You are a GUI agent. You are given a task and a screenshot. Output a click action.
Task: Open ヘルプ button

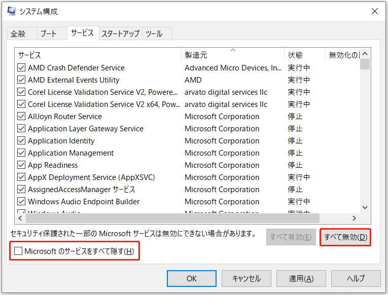356,278
